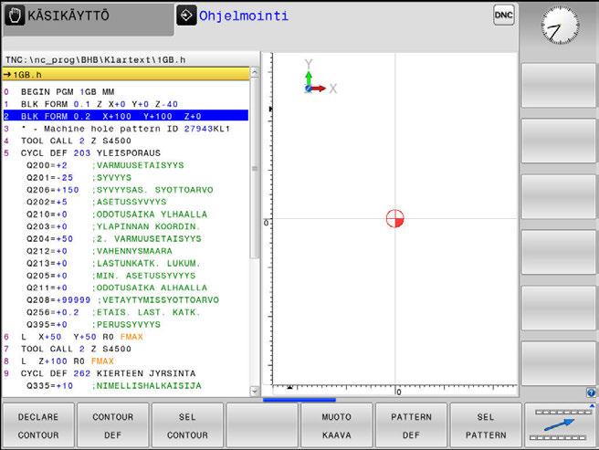Click the program list scrollbar thumb

[x=255, y=168]
